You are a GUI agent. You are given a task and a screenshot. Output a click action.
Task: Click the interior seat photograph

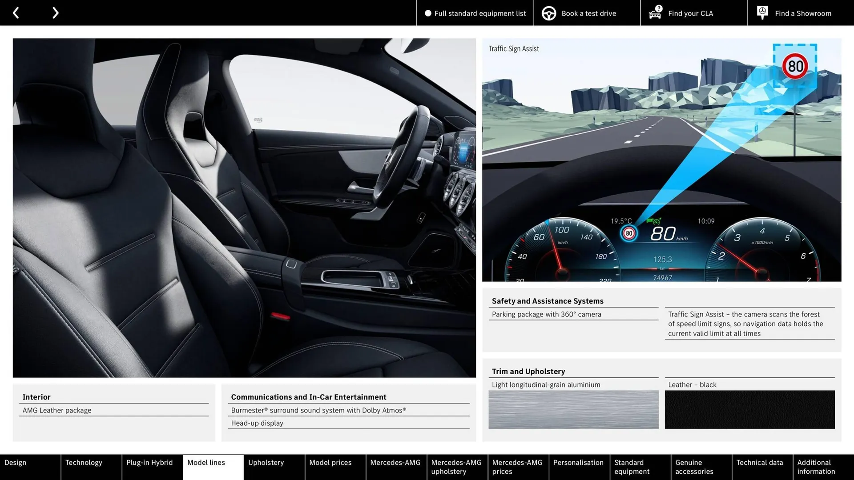point(245,209)
